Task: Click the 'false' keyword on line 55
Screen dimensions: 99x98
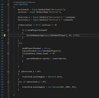Action: pyautogui.click(x=47, y=48)
